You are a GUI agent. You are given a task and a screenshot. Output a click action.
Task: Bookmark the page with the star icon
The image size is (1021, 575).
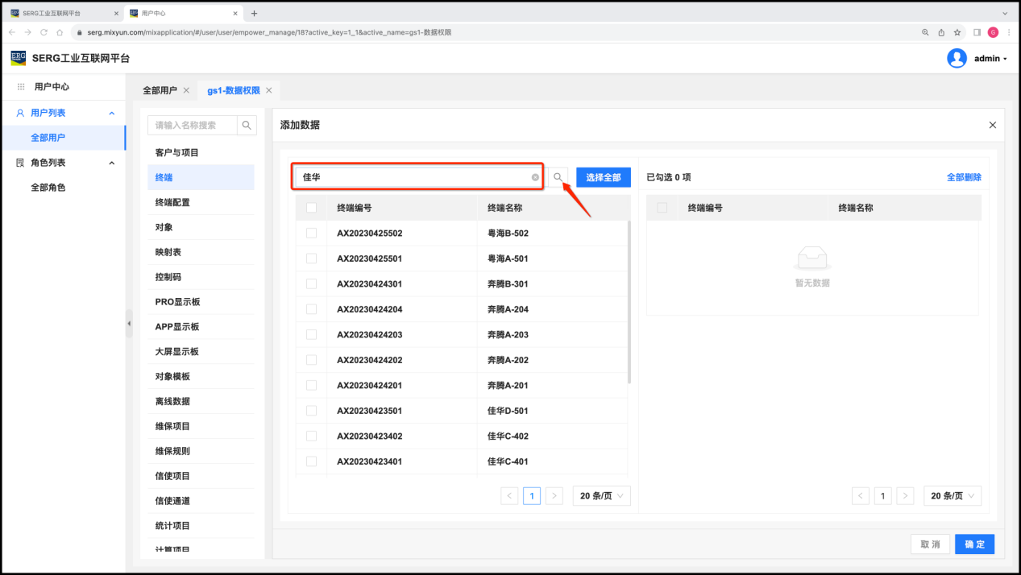(x=957, y=32)
